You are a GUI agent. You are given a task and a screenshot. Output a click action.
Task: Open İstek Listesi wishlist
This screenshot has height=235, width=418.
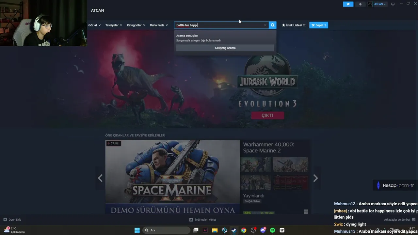pyautogui.click(x=294, y=25)
